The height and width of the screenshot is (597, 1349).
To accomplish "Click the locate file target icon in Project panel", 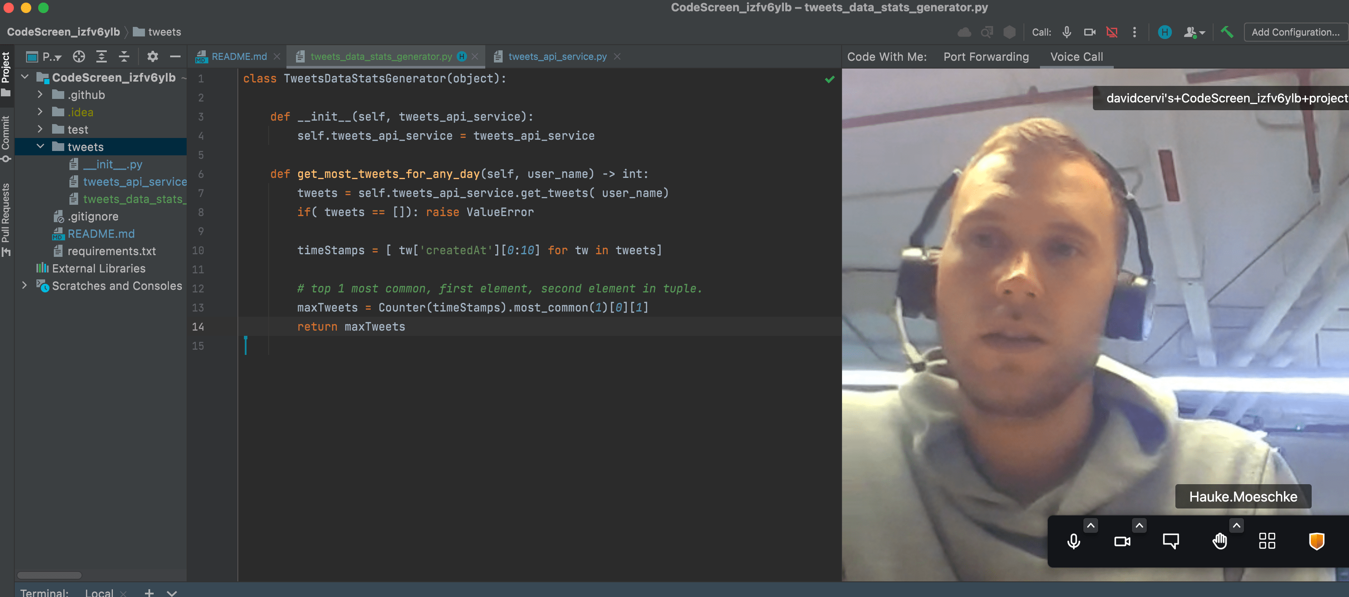I will [x=79, y=56].
